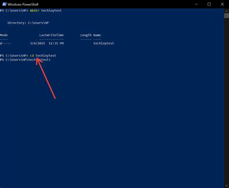229x188 pixels.
Task: Minimize the Windows PowerShell window
Action: (x=196, y=4)
